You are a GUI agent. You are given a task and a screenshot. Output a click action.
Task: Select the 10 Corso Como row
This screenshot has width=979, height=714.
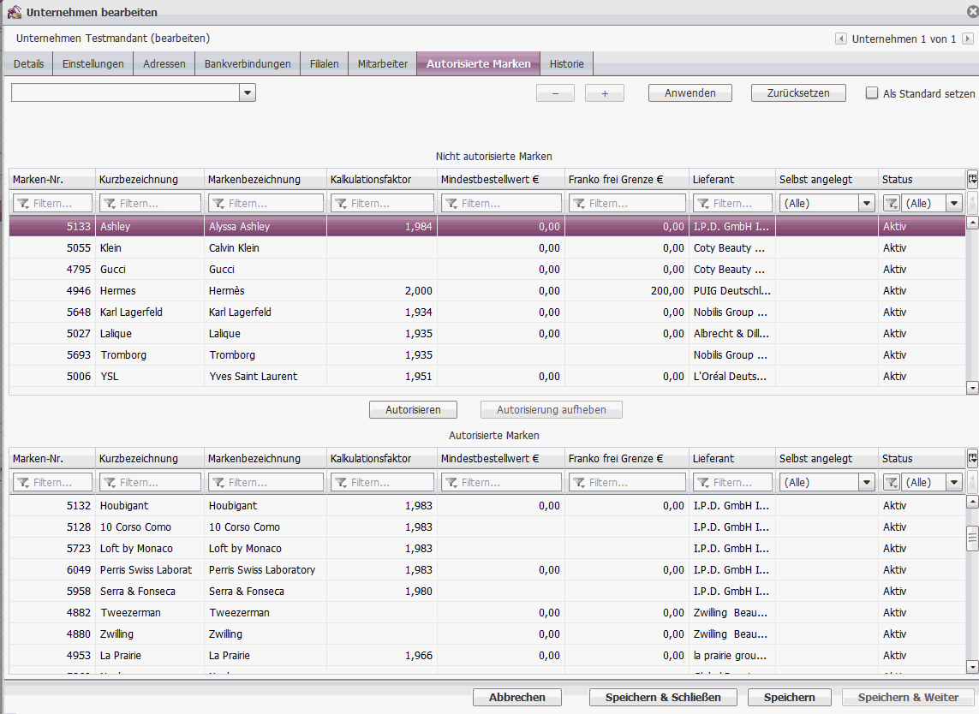[487, 527]
